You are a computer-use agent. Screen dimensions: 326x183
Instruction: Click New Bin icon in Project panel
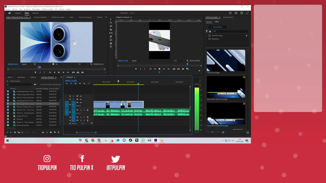pyautogui.click(x=51, y=132)
